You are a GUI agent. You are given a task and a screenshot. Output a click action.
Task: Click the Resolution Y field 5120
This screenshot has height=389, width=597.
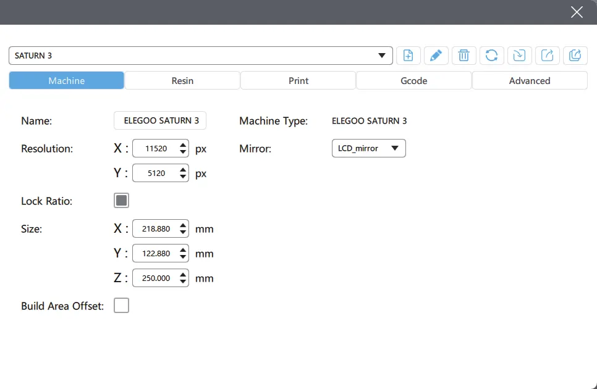[156, 173]
